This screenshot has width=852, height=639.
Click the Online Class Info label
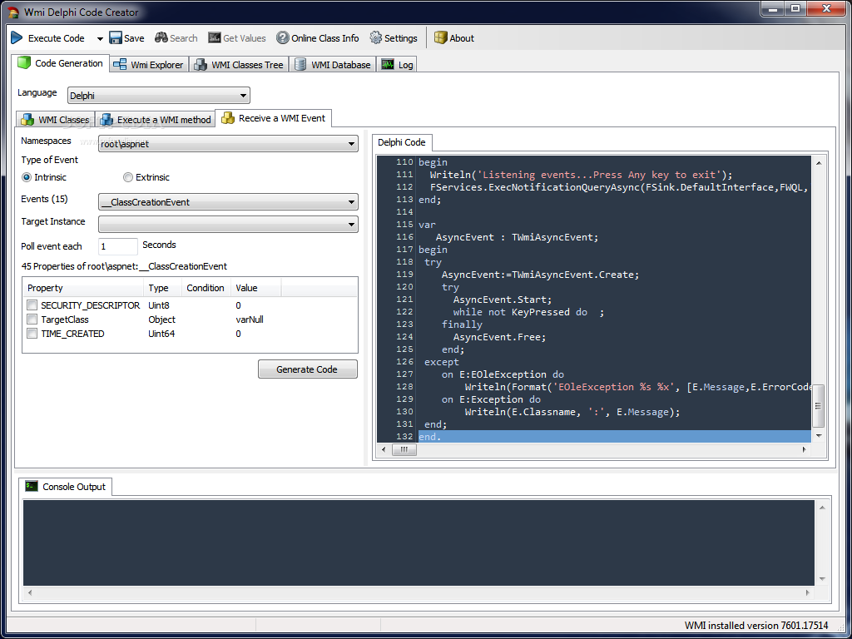(x=325, y=38)
